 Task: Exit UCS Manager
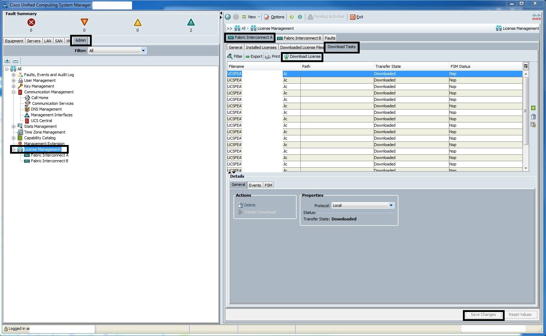click(357, 17)
